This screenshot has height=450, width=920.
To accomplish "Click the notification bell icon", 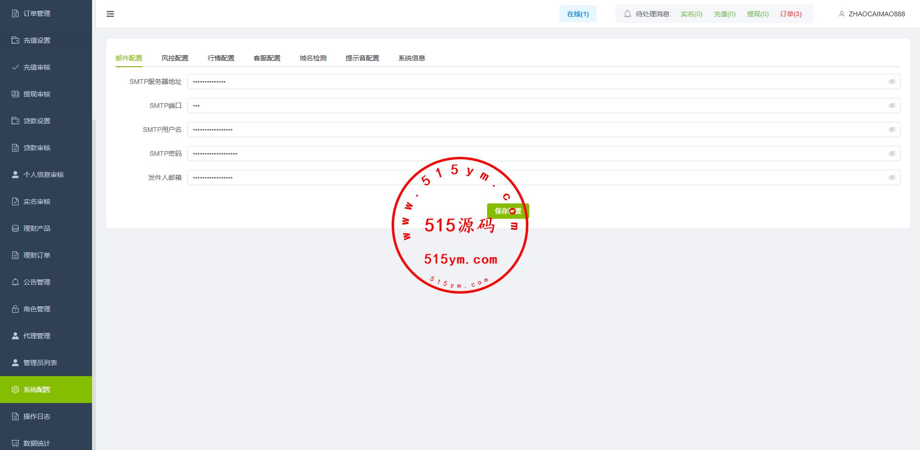I will [x=627, y=14].
